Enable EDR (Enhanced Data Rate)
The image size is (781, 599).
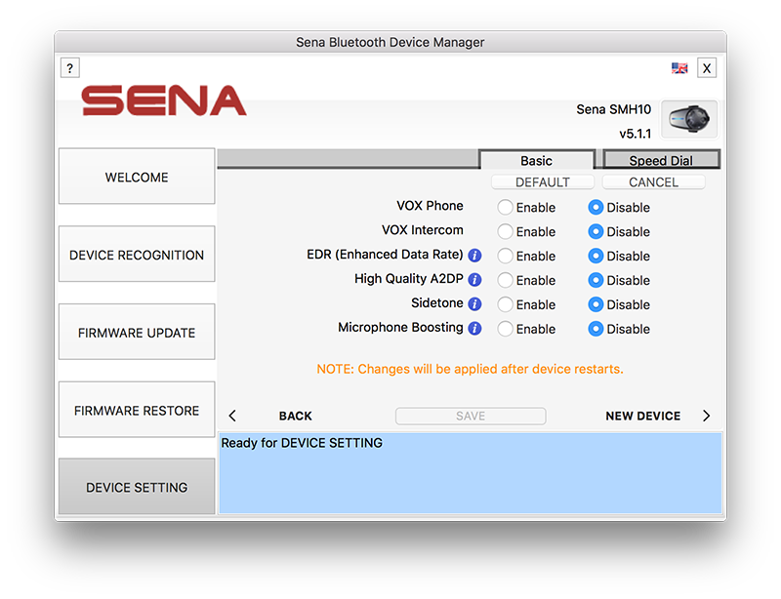(x=505, y=256)
